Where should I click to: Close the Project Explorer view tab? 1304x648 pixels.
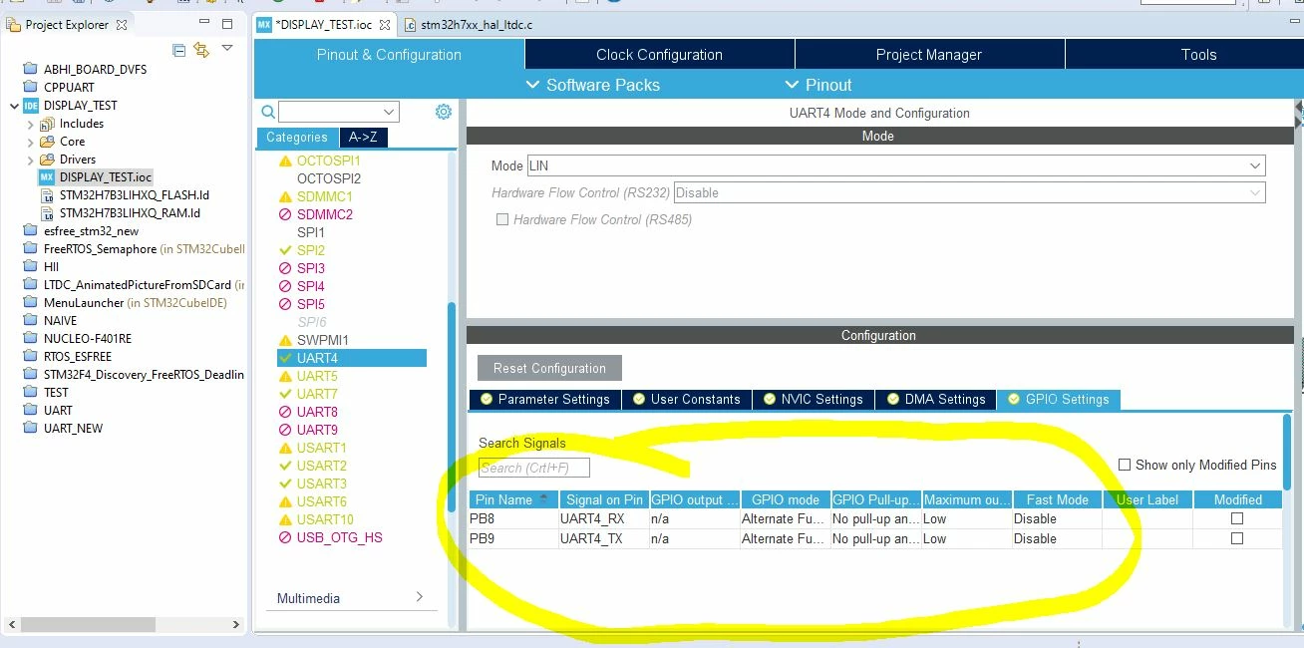click(x=122, y=25)
